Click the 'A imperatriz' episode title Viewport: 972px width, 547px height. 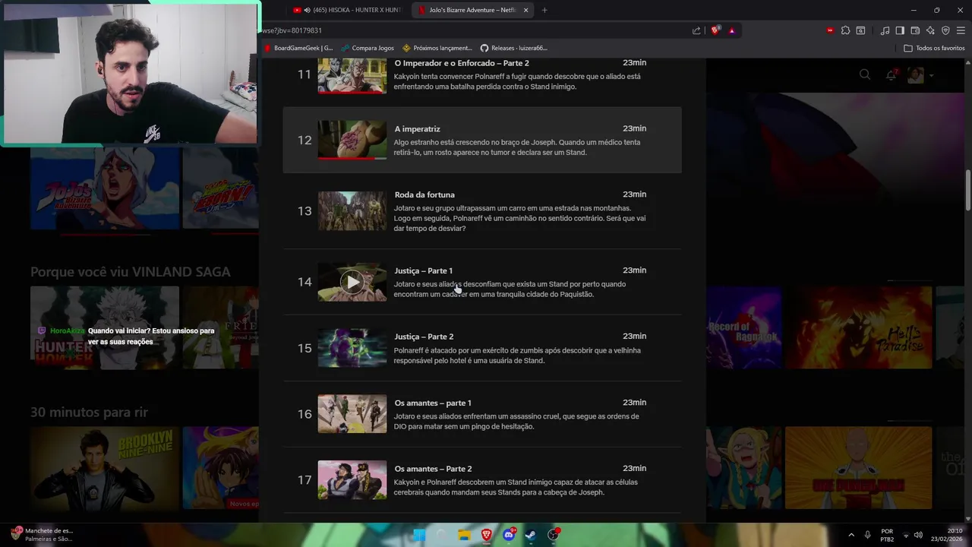[417, 129]
